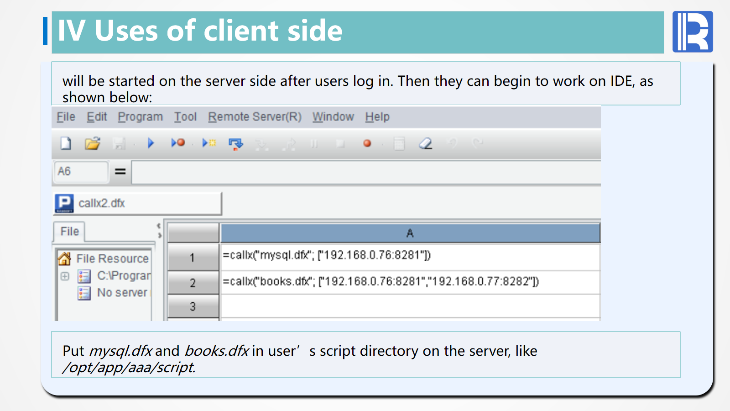Open the Remote Server(R) menu
This screenshot has height=411, width=730.
pos(255,117)
